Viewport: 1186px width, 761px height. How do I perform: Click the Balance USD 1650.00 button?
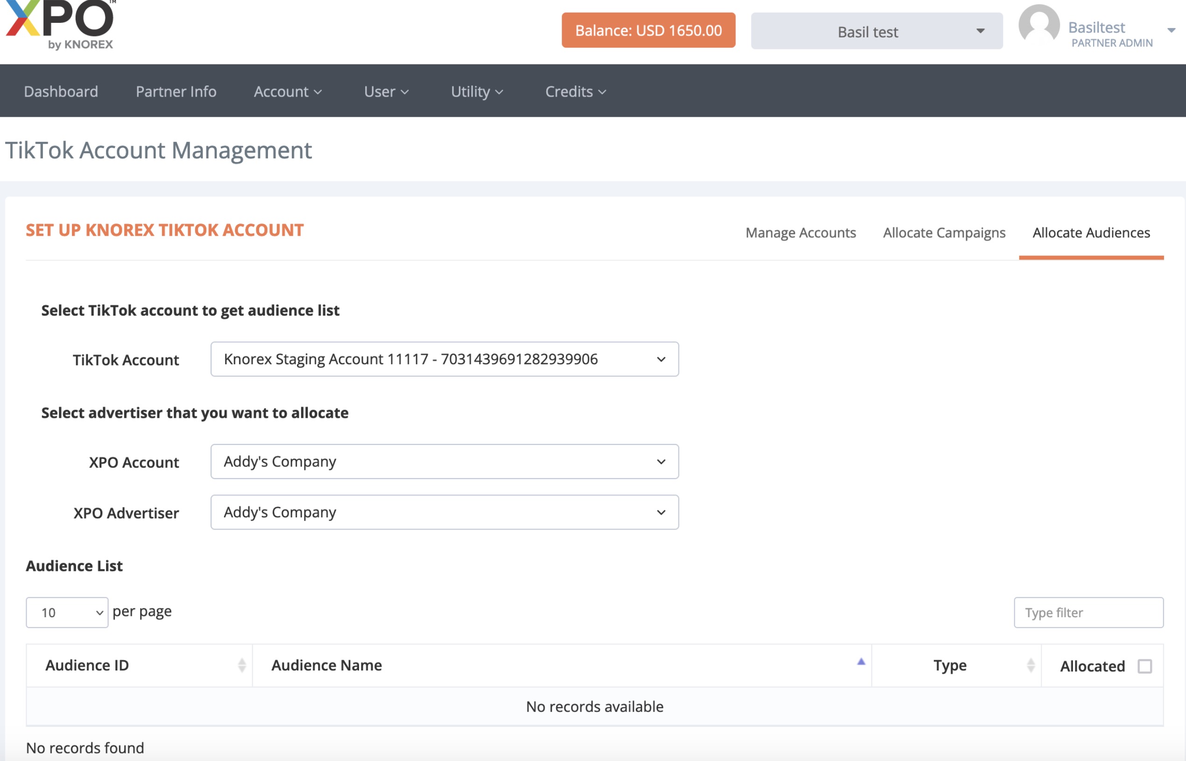point(648,31)
